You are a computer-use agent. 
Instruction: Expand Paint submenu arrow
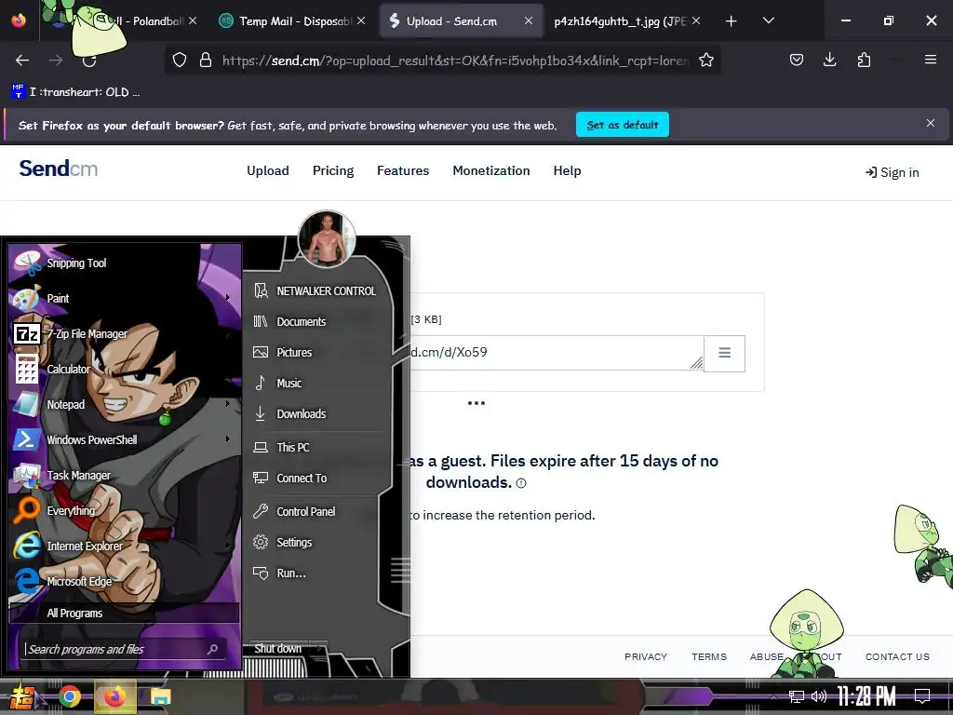228,297
